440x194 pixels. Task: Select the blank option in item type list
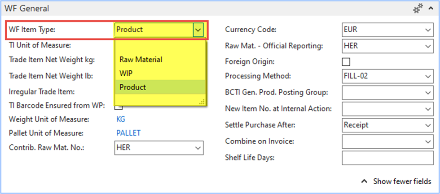pos(159,47)
